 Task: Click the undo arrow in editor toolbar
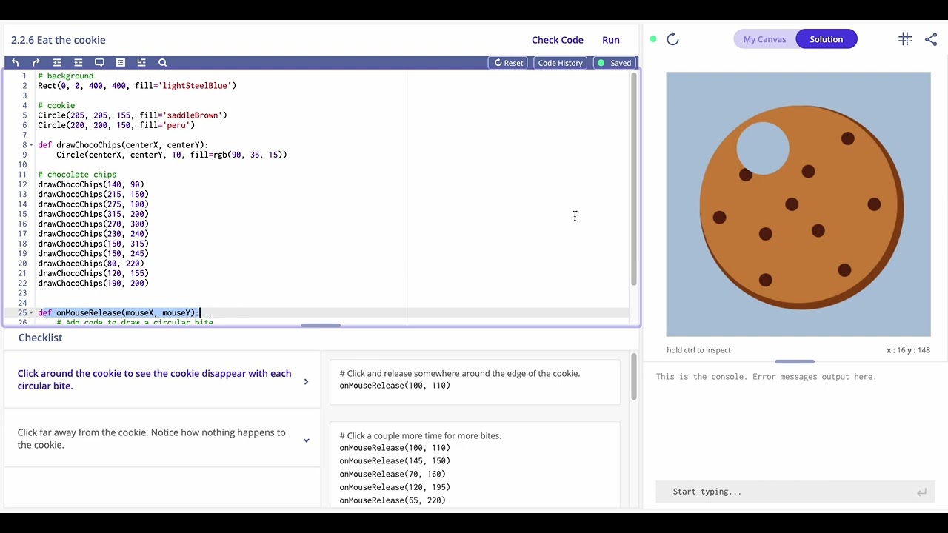15,63
